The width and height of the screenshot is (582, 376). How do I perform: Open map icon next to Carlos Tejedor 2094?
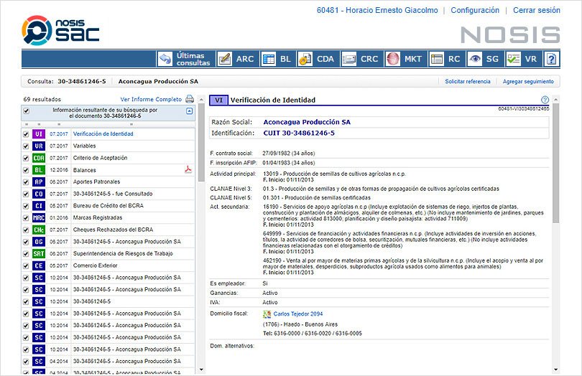267,314
